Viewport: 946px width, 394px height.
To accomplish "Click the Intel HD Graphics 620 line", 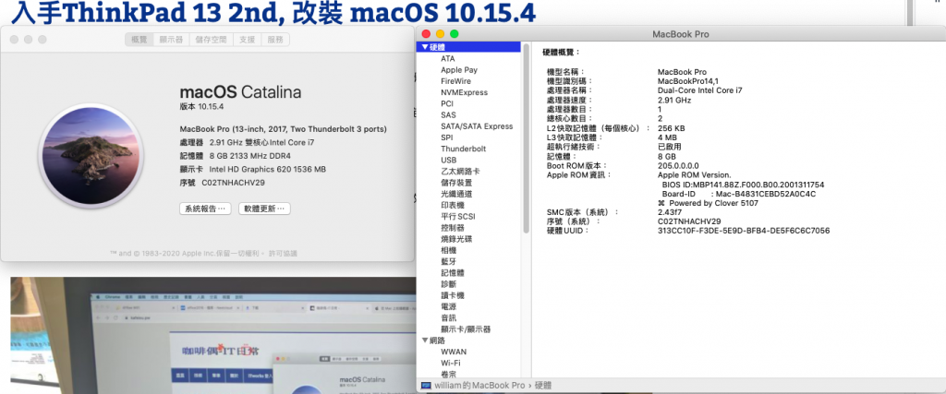I will (267, 169).
